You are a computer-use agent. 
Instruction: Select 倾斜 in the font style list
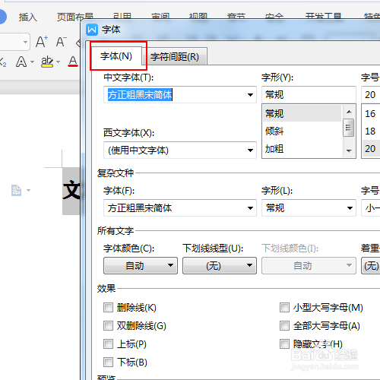pyautogui.click(x=302, y=131)
